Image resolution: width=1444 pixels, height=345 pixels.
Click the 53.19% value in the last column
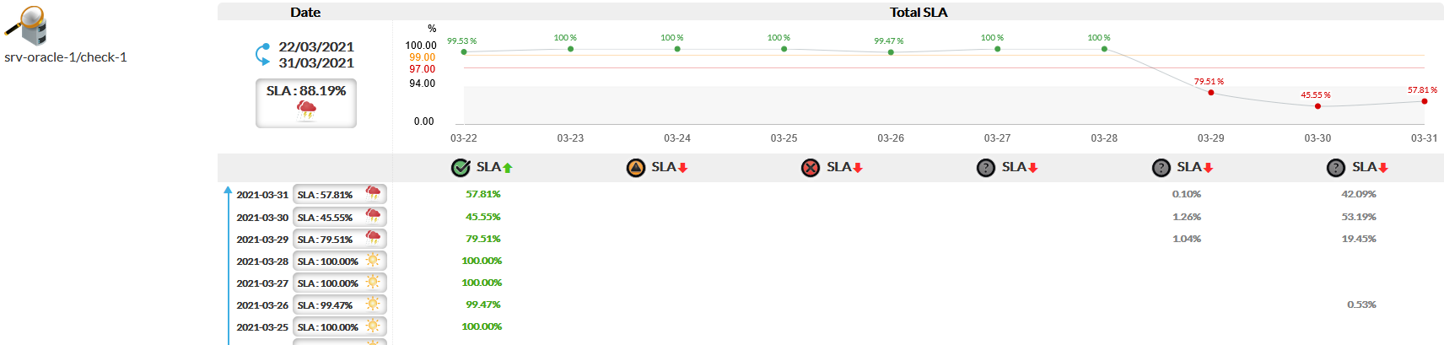click(1359, 217)
